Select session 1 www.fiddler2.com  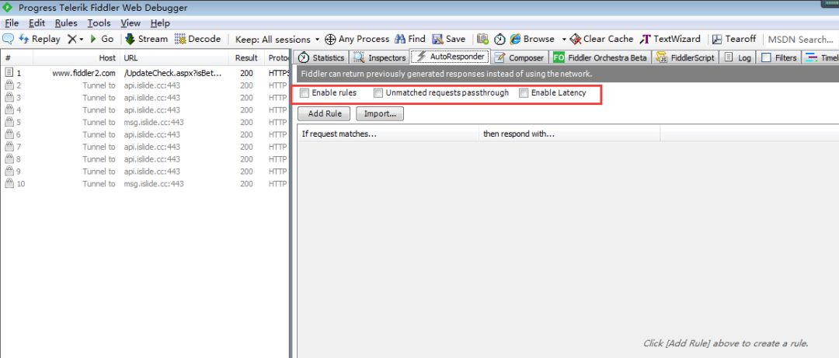(144, 73)
